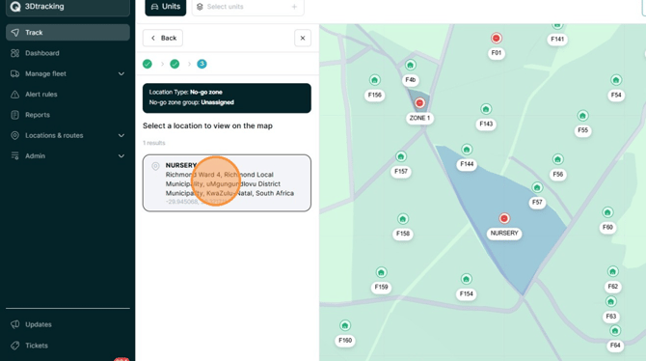Viewport: 646px width, 361px height.
Task: Click the F60 map marker
Action: coord(607,212)
